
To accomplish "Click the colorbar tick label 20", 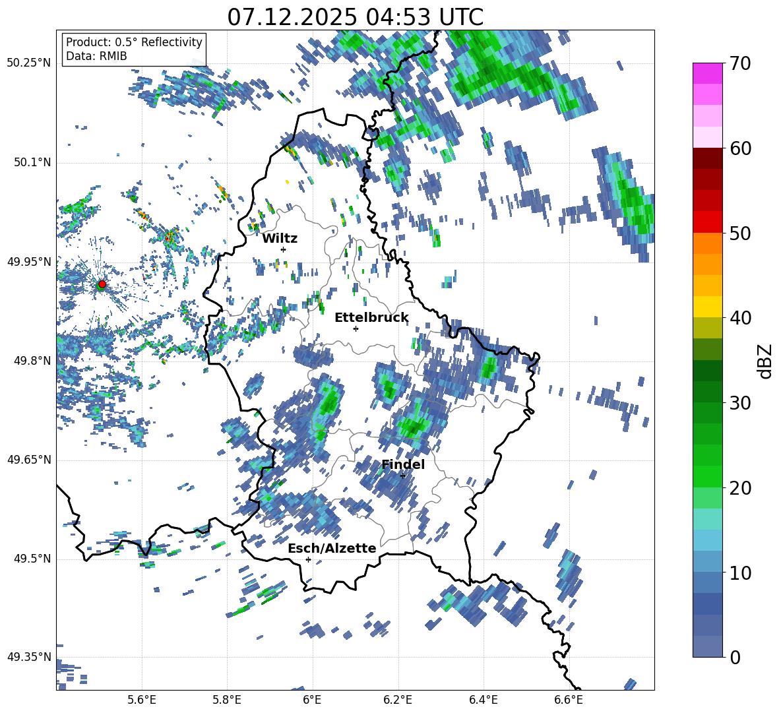I will (x=740, y=488).
